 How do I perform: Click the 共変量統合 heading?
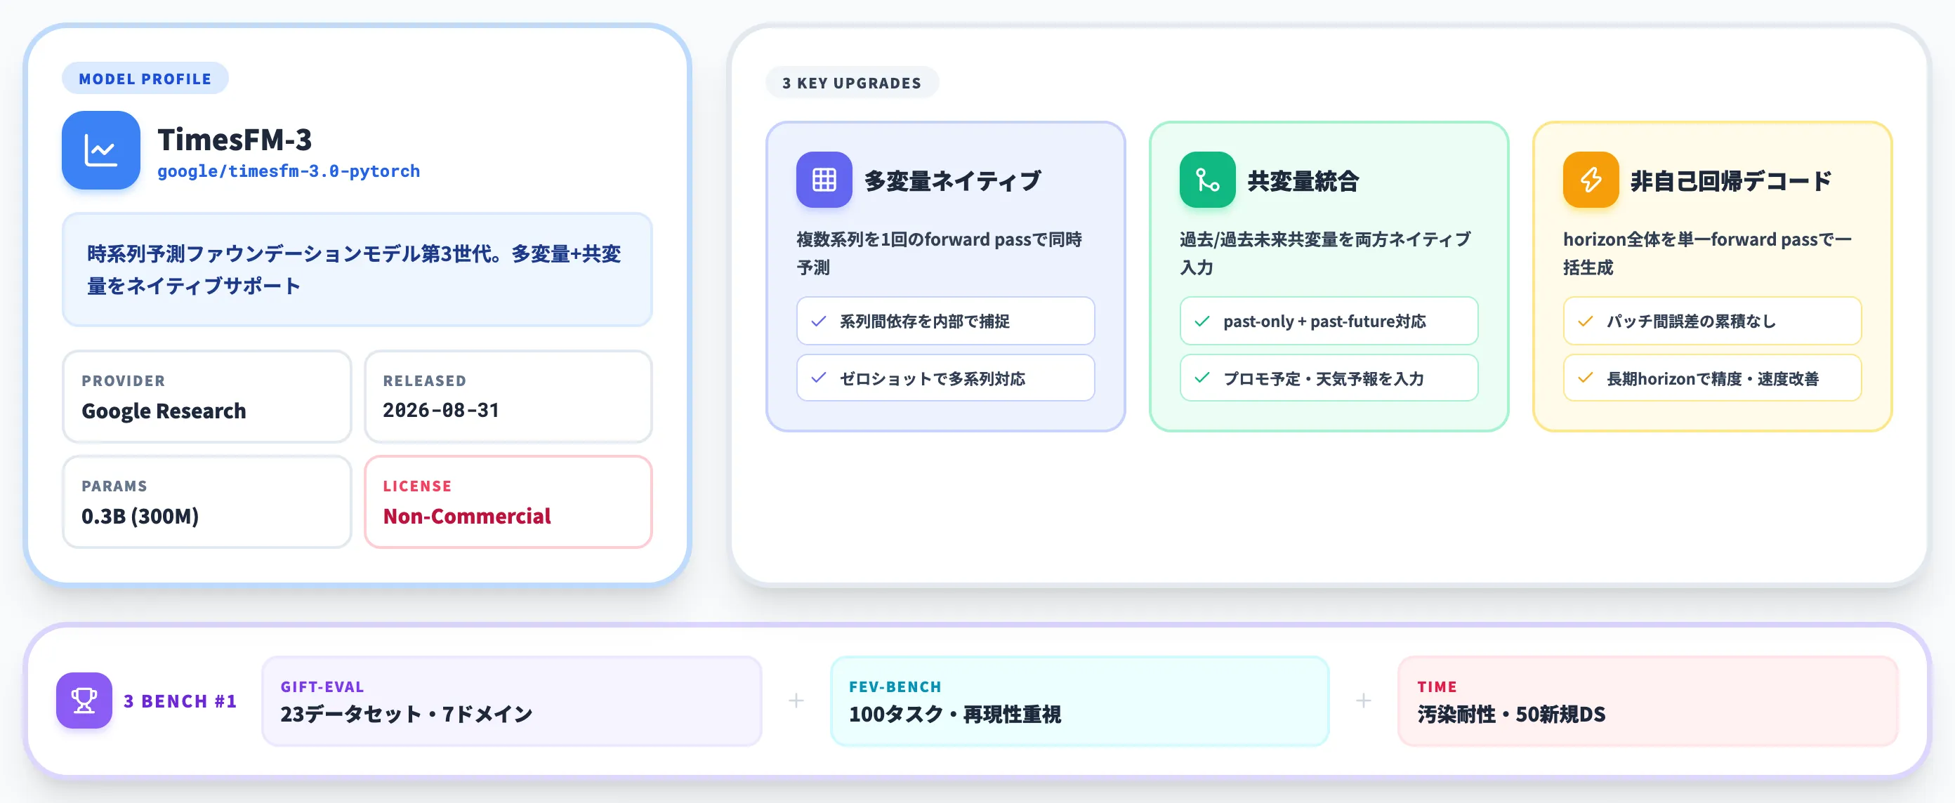[1303, 180]
